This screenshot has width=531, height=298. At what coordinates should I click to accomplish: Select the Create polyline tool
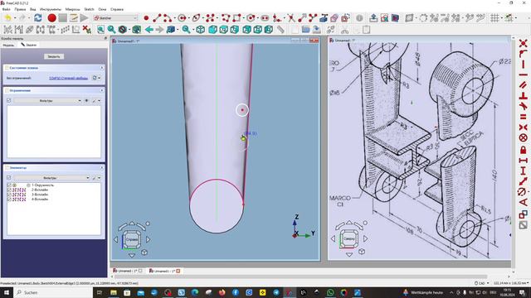tap(226, 18)
